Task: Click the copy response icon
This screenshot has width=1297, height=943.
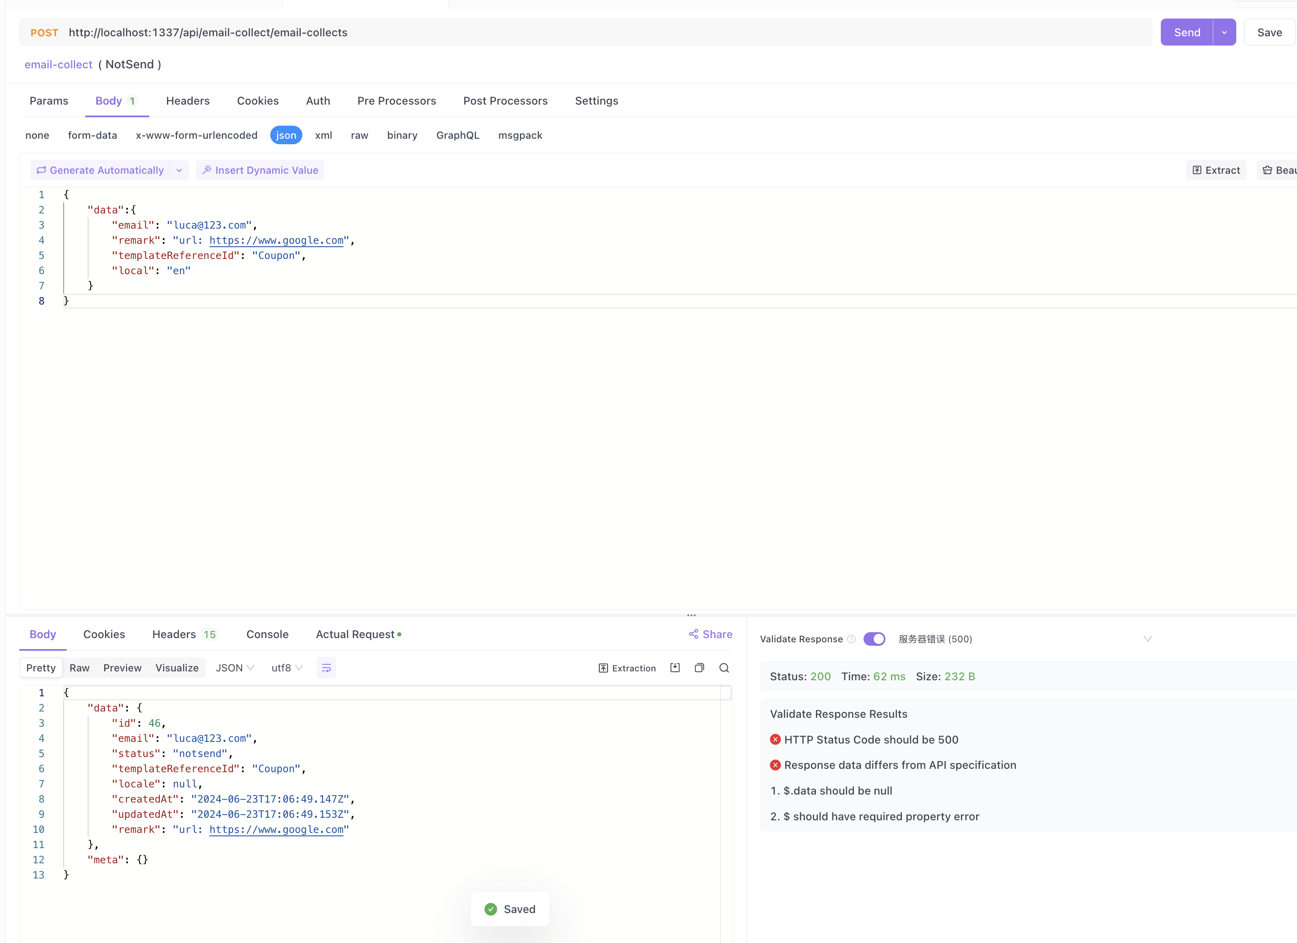Action: click(700, 668)
